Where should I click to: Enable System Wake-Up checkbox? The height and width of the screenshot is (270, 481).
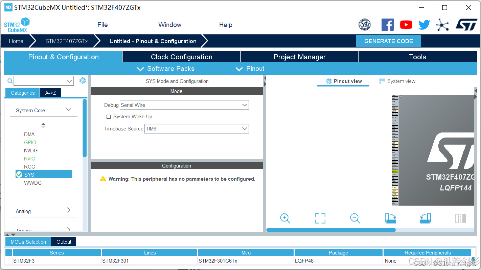109,117
